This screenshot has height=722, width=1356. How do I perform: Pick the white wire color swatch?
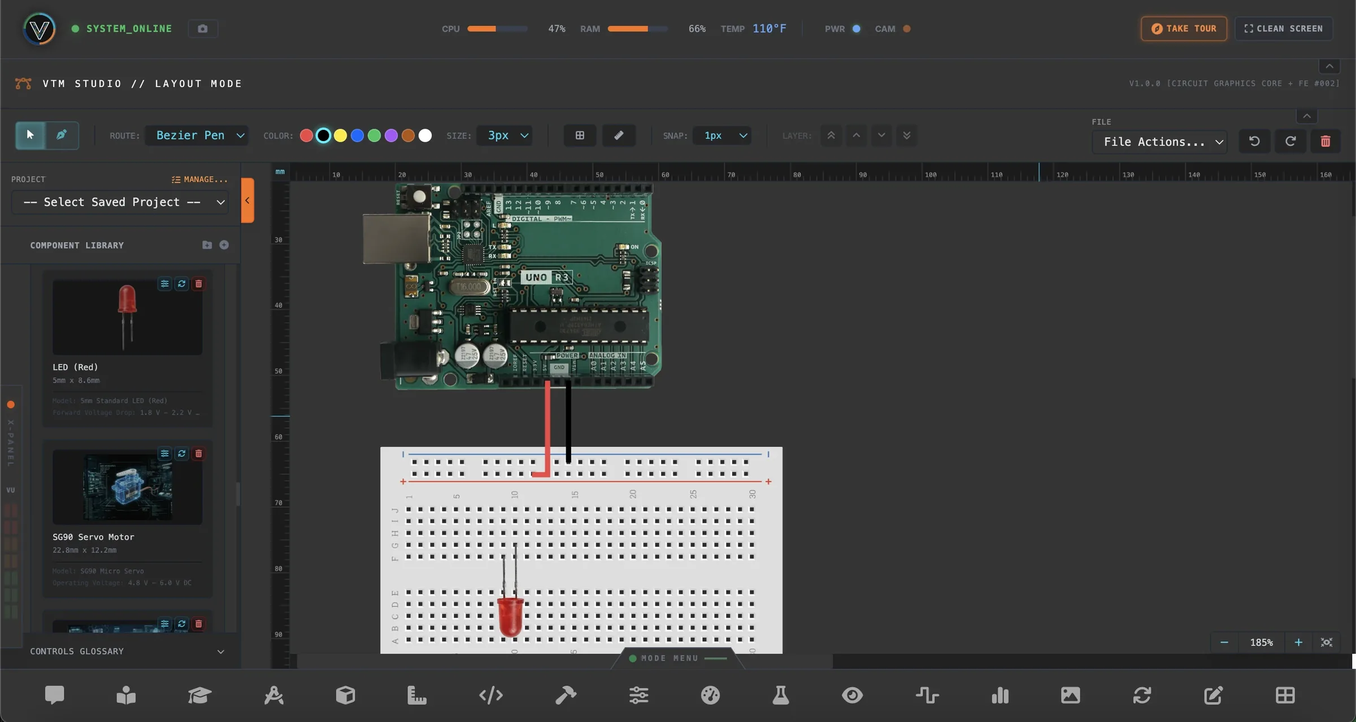[425, 135]
